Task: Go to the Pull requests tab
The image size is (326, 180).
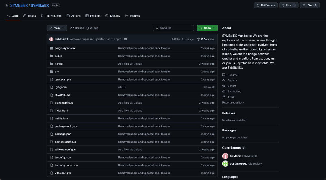Action: (51, 16)
